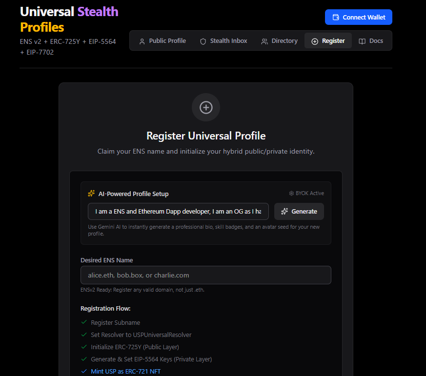Click "Generate & Set EIP-5564 Keys" step text
Viewport: 426px width, 376px height.
[x=151, y=359]
